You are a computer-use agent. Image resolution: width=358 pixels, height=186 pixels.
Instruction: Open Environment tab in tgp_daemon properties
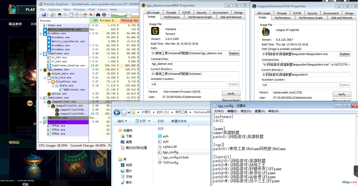(x=220, y=12)
